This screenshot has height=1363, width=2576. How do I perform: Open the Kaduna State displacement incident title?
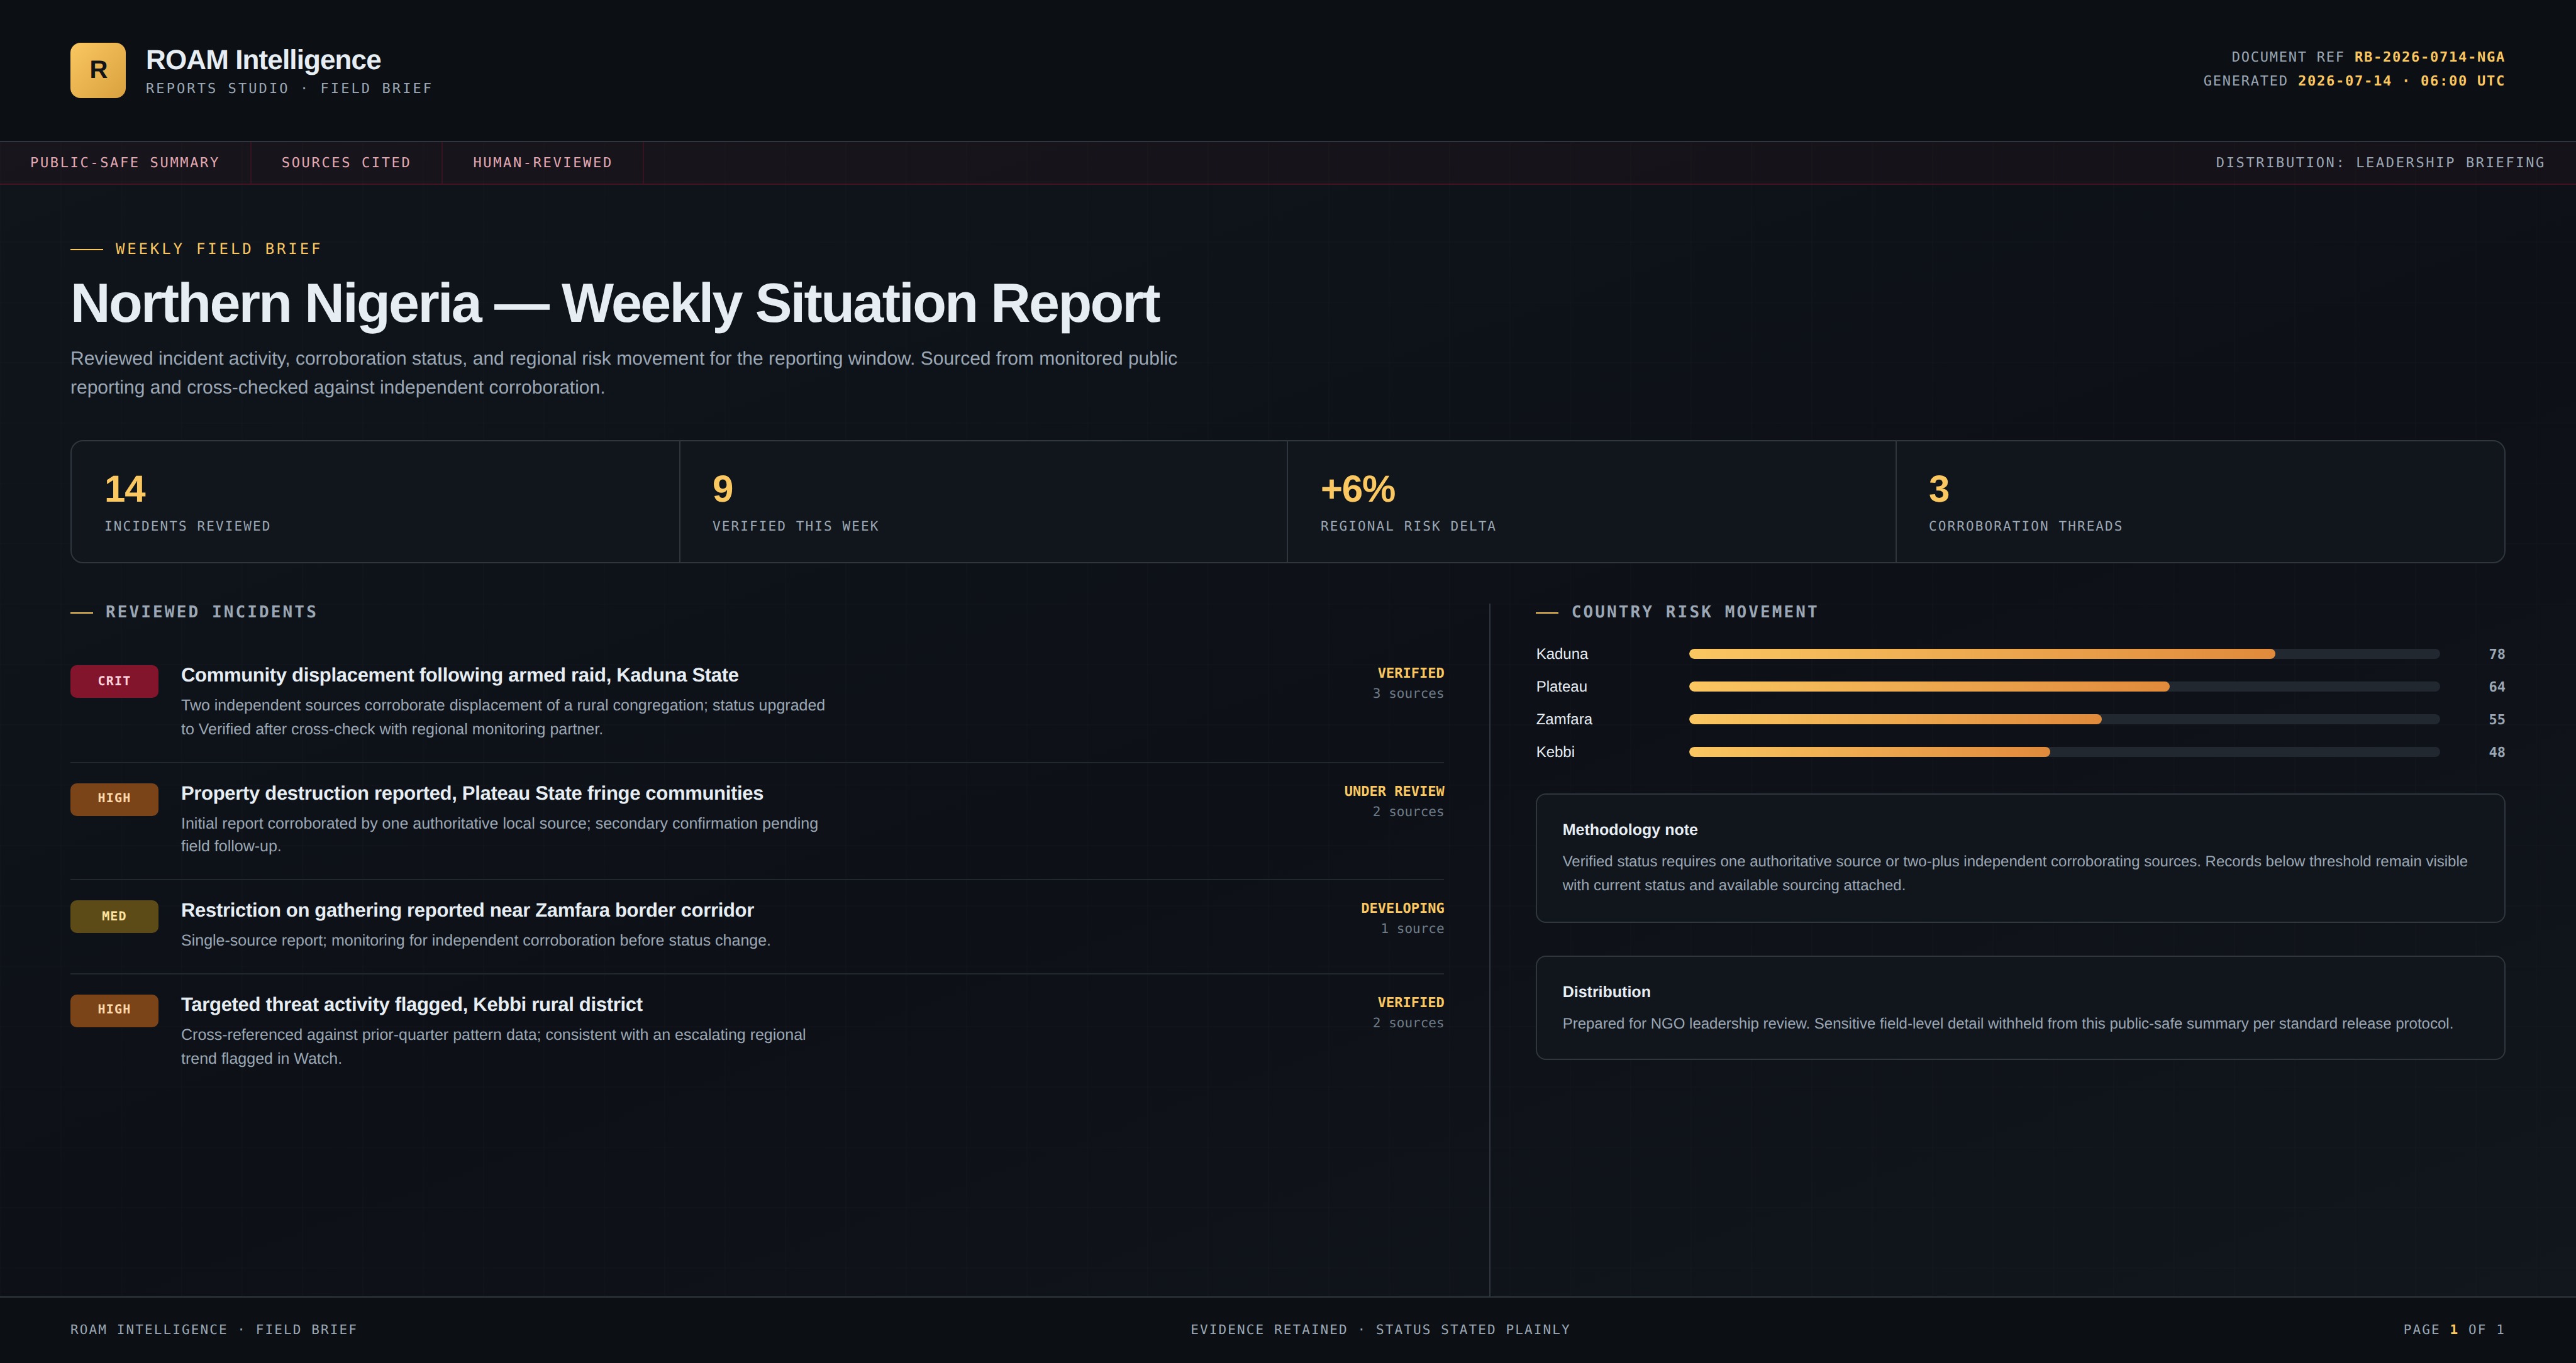460,675
